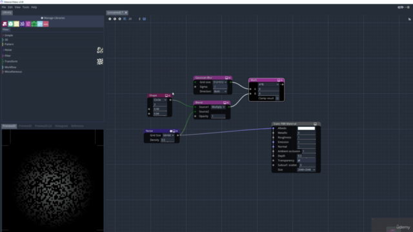Click zoom out icon in graph toolbar
413x232 pixels.
click(110, 19)
